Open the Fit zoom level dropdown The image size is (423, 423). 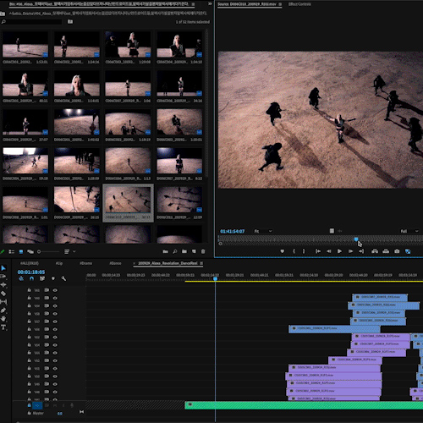tap(263, 231)
